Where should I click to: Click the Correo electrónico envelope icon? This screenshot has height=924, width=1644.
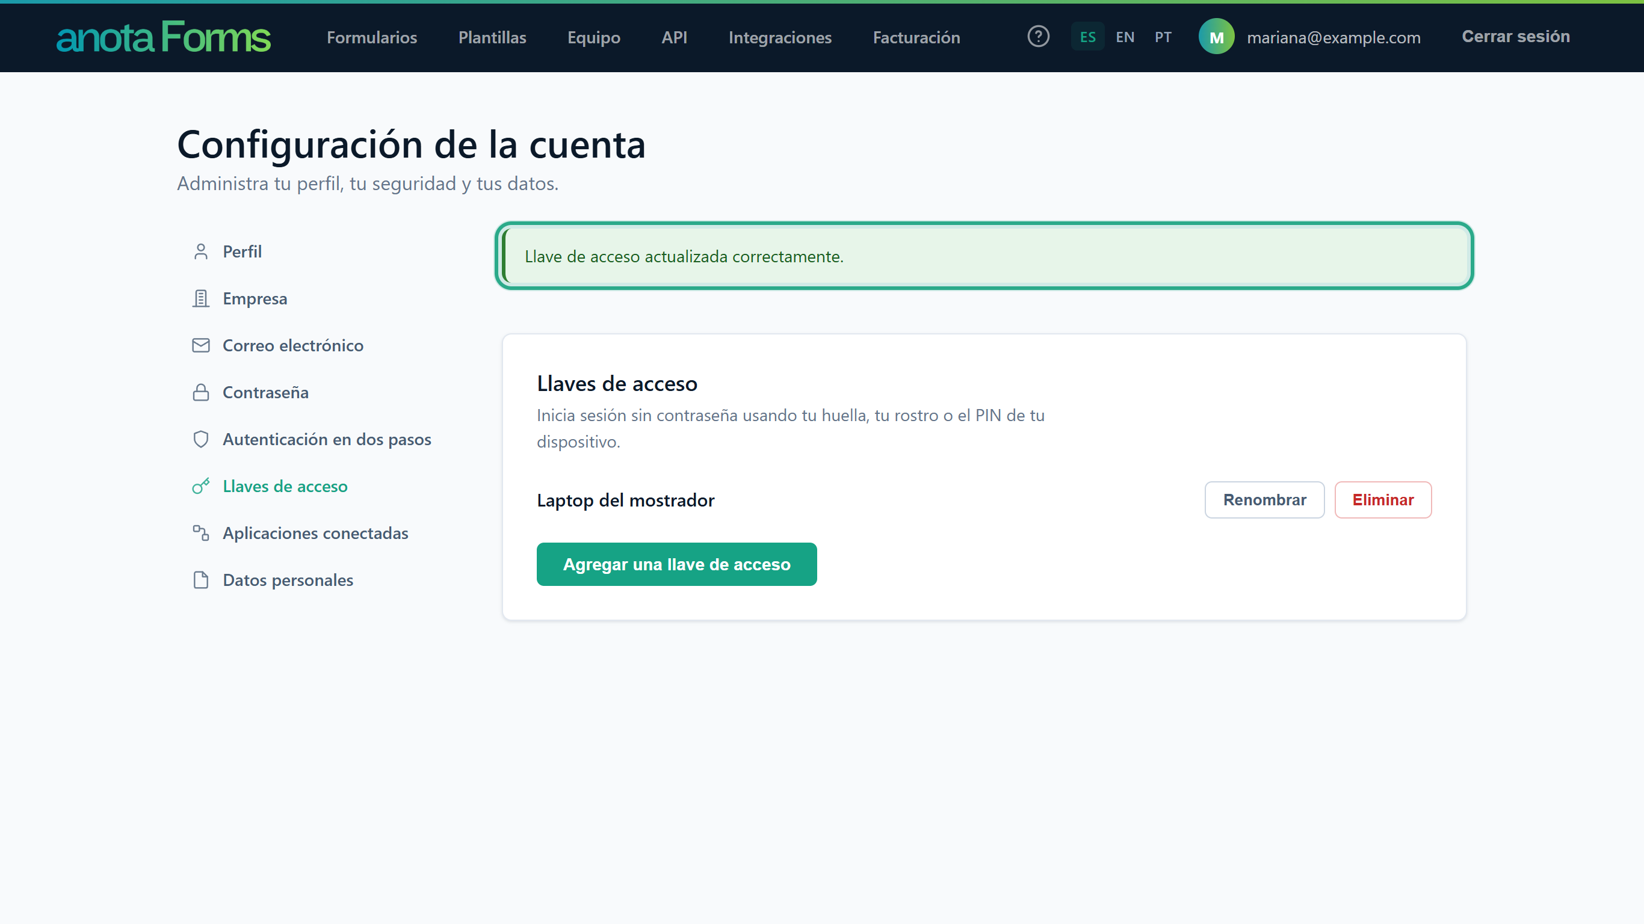[201, 345]
